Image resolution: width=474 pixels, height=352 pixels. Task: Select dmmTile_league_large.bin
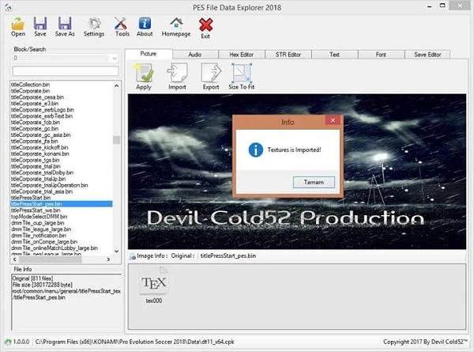[x=41, y=229]
